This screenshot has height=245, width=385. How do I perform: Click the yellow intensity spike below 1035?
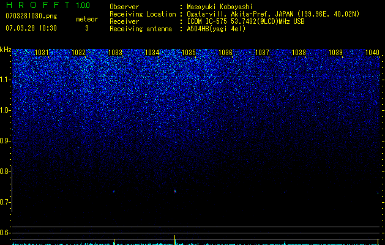coord(175,240)
